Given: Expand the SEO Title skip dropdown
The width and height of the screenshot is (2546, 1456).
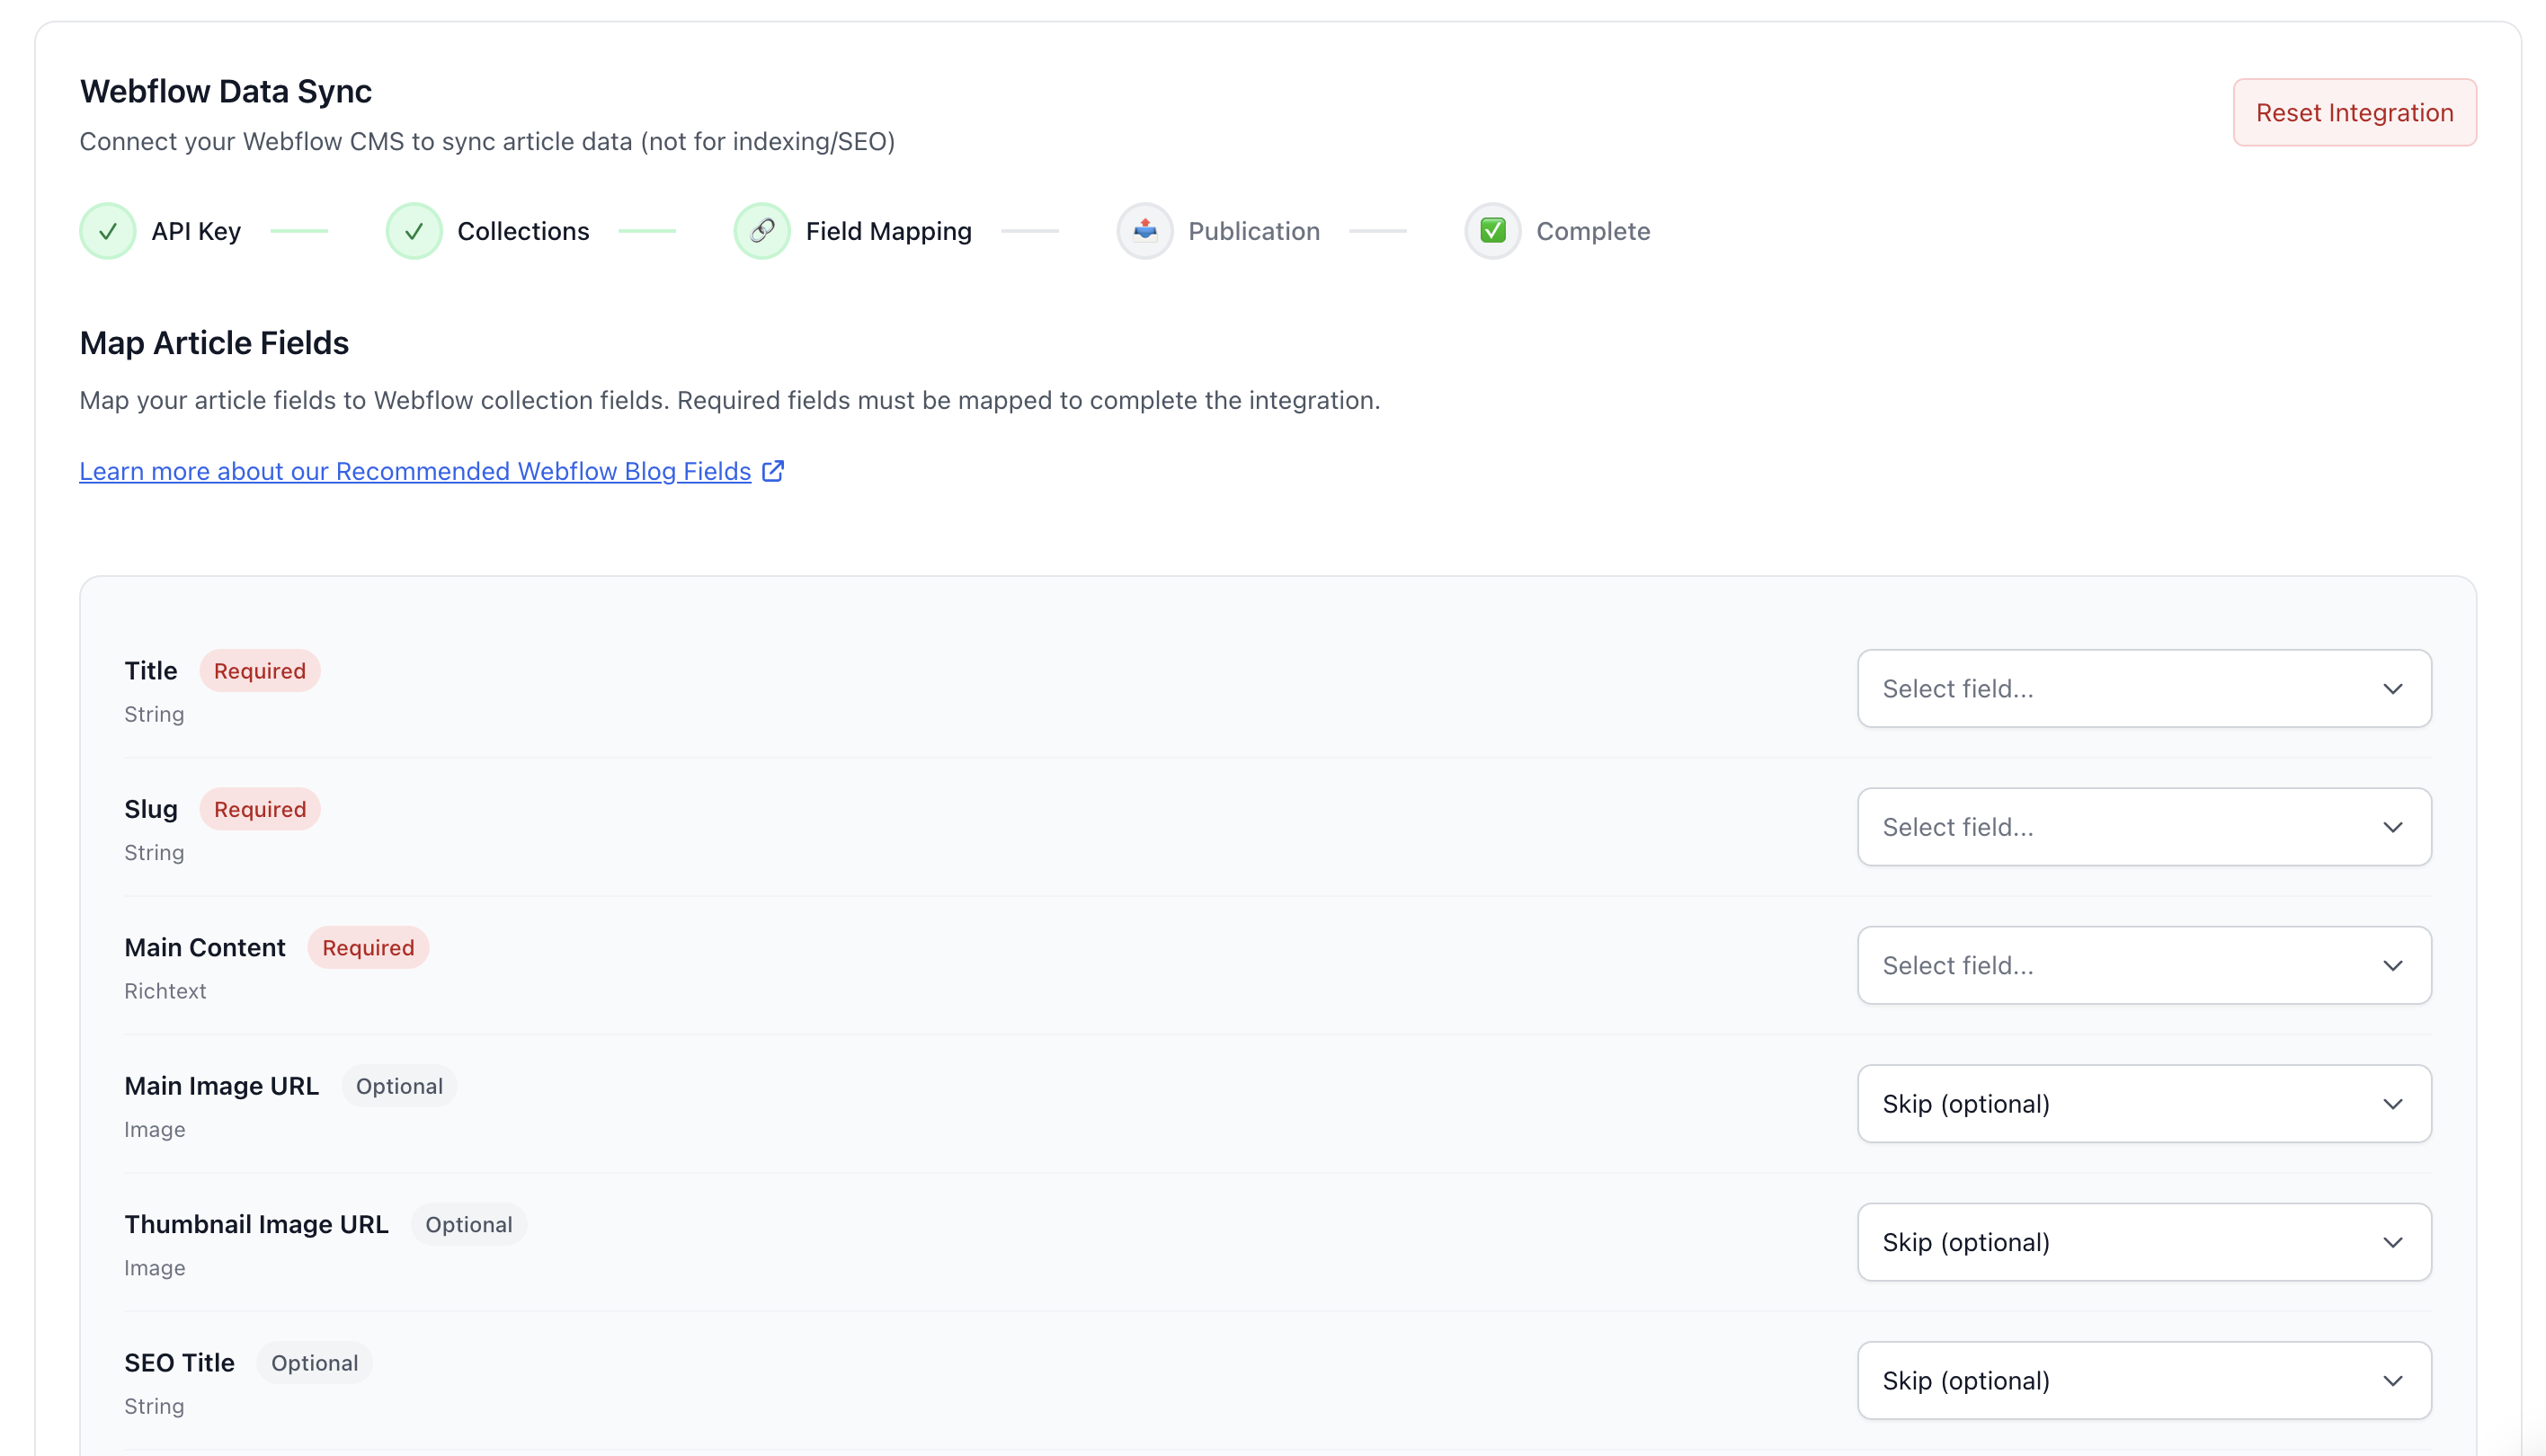Looking at the screenshot, I should tap(2143, 1380).
